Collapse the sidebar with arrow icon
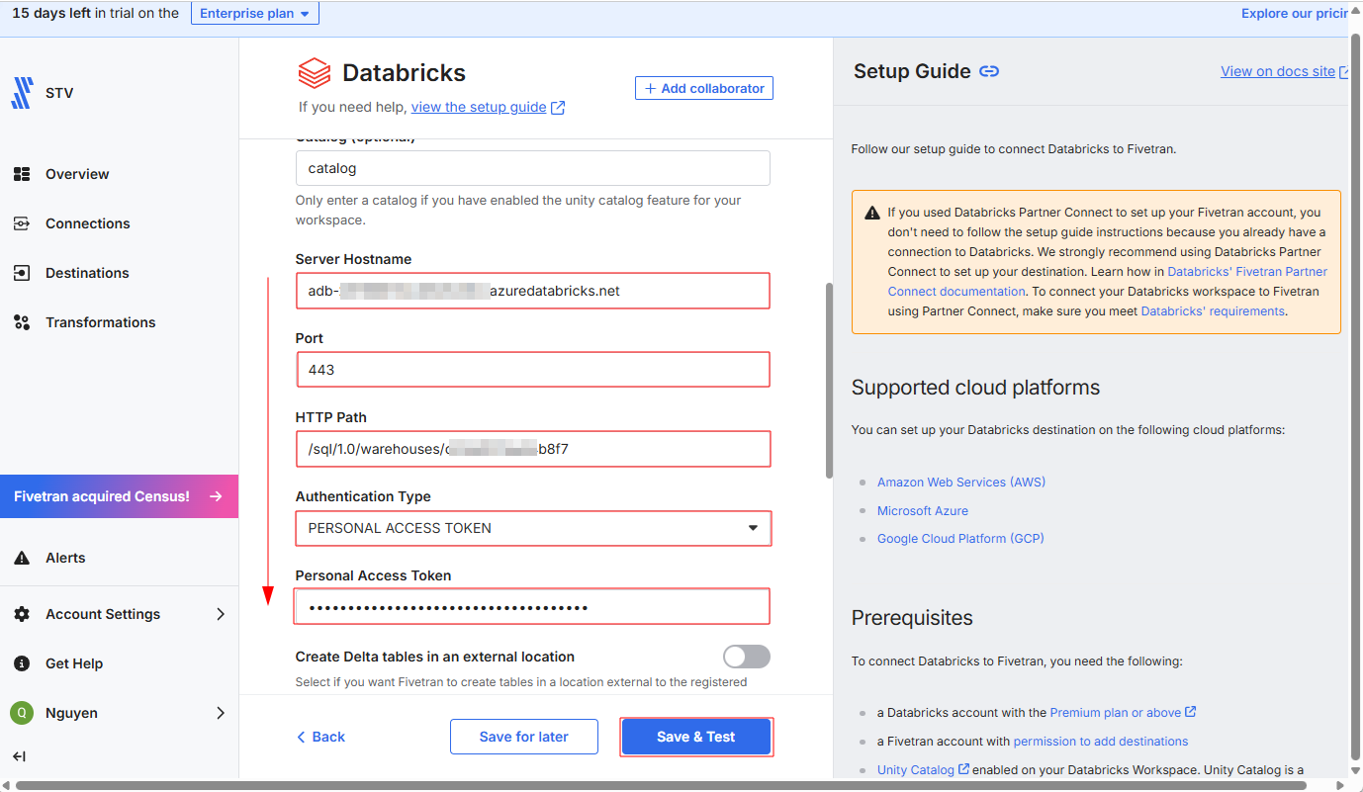1363x792 pixels. pyautogui.click(x=19, y=756)
